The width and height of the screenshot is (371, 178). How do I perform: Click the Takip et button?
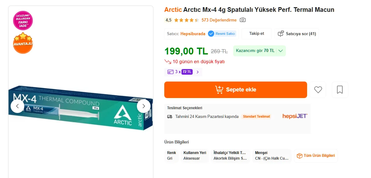[x=257, y=34]
